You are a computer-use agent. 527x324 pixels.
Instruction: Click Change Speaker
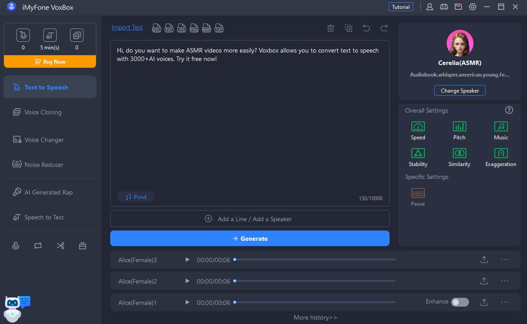(x=460, y=90)
